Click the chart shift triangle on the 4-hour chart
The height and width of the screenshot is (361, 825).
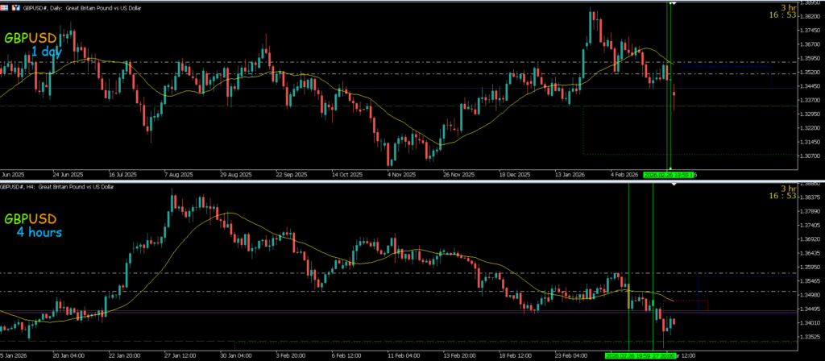point(673,184)
